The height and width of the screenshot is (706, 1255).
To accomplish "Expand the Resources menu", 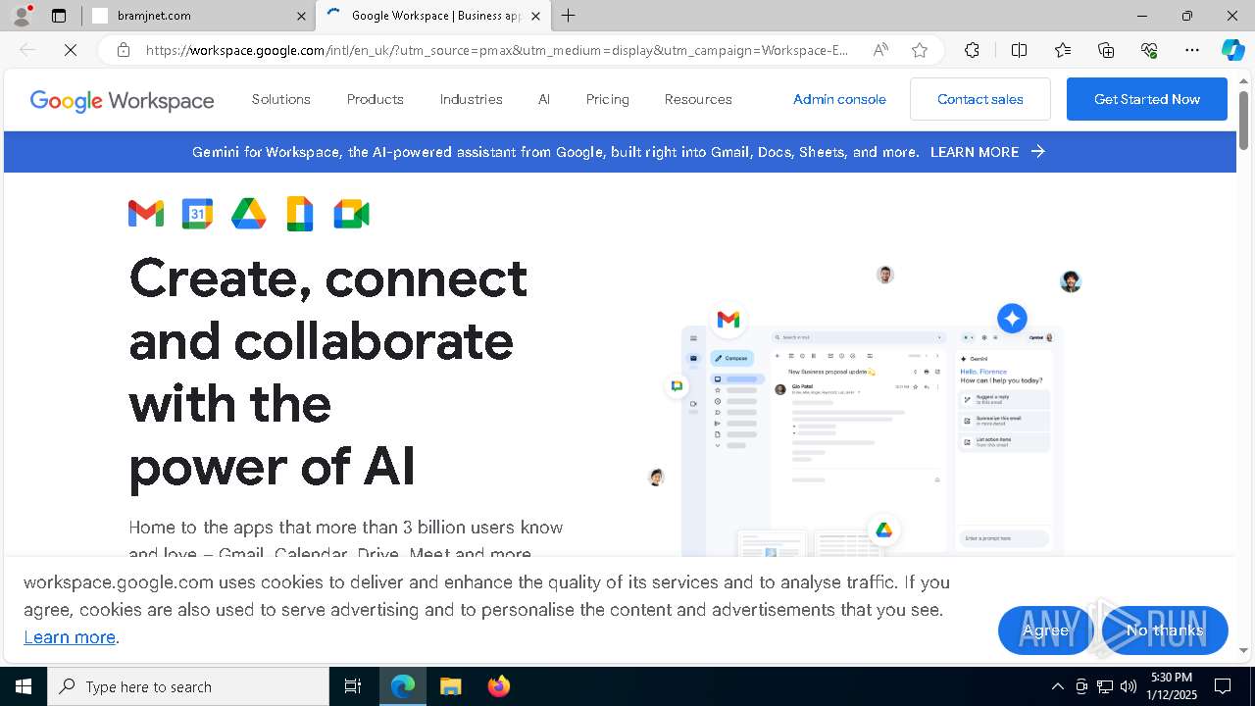I will click(x=698, y=99).
